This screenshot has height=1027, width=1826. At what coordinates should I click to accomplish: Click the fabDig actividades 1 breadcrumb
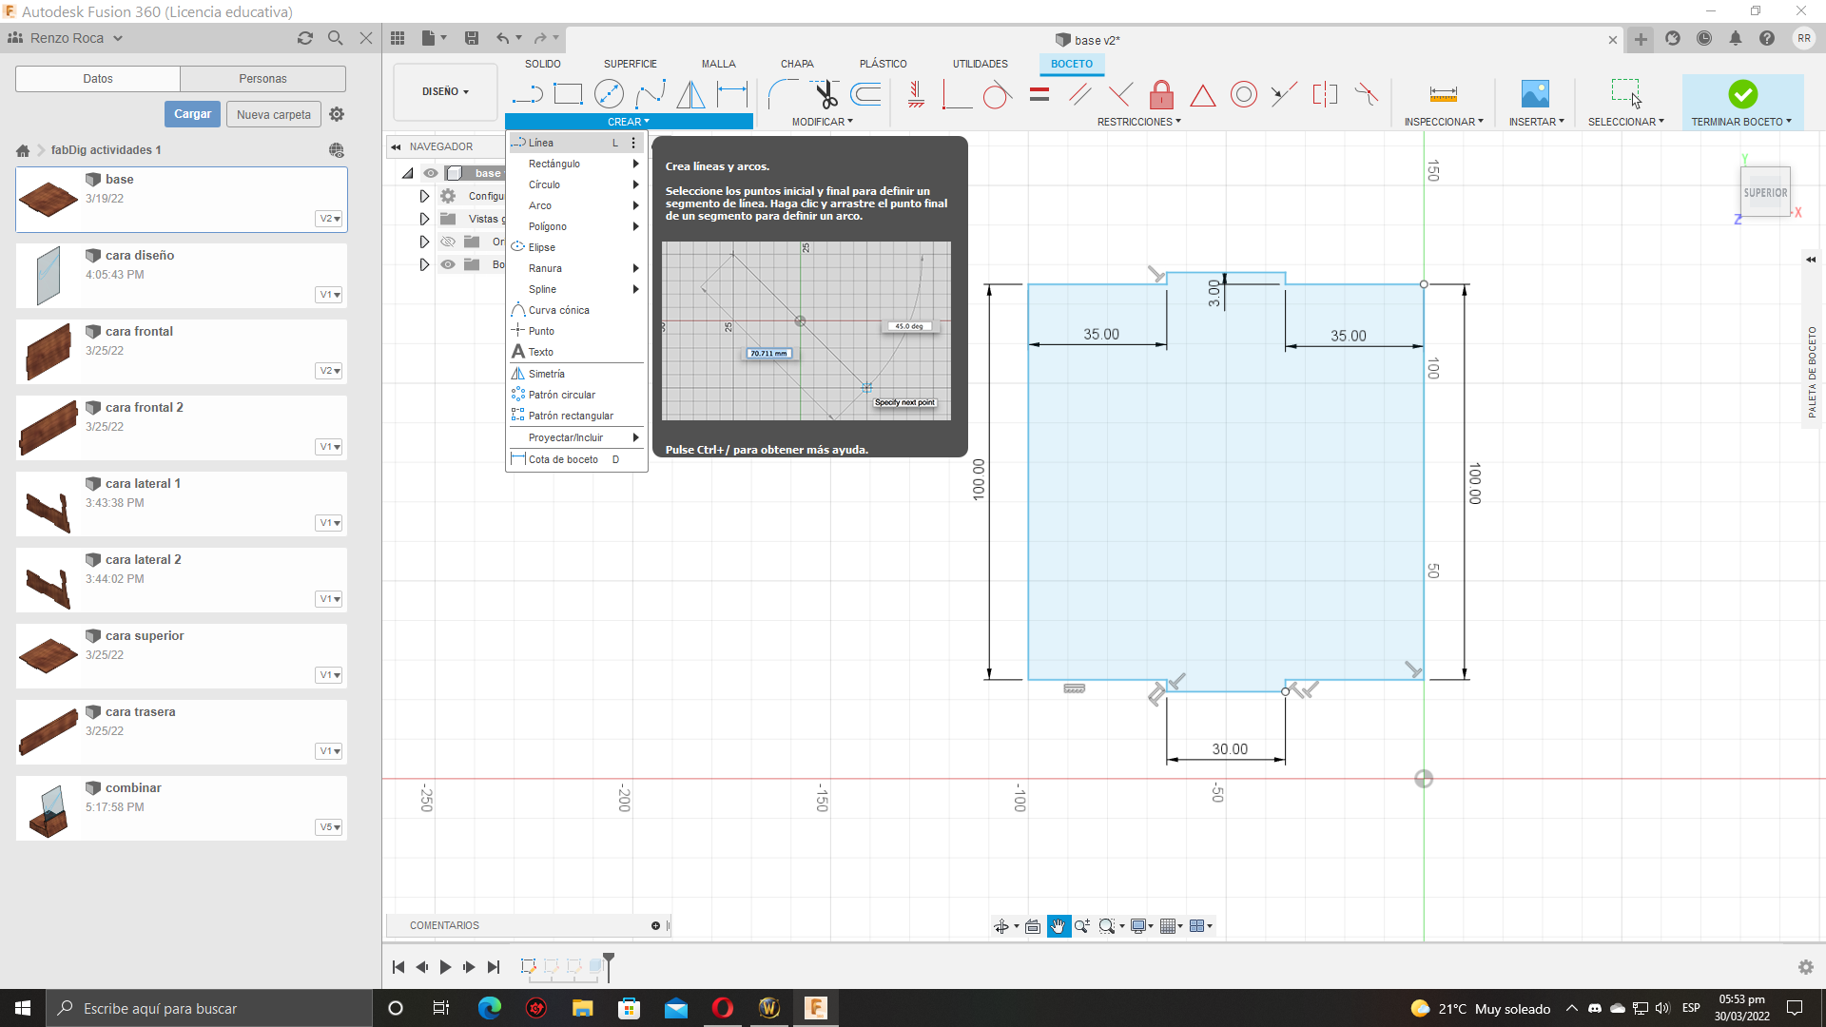[x=106, y=150]
